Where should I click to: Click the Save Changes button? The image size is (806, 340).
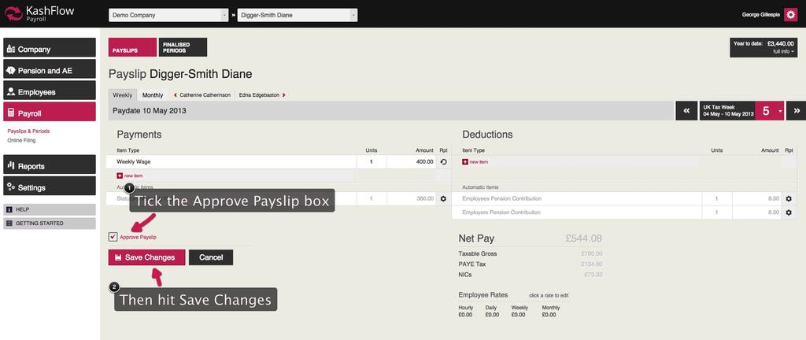(147, 257)
